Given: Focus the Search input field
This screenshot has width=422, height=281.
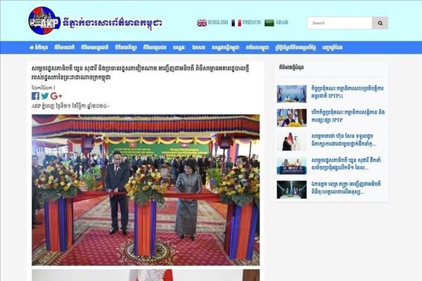Looking at the screenshot, I should (340, 23).
